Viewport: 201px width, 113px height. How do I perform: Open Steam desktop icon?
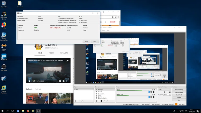point(4,78)
